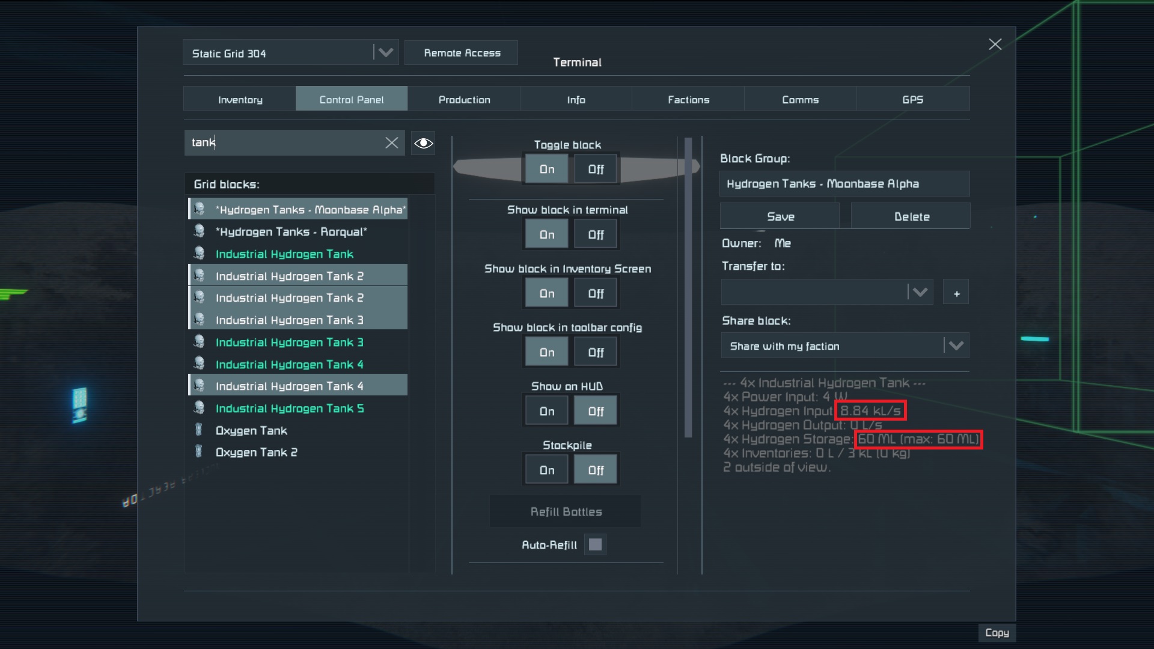Click the Remote Access button

[462, 53]
